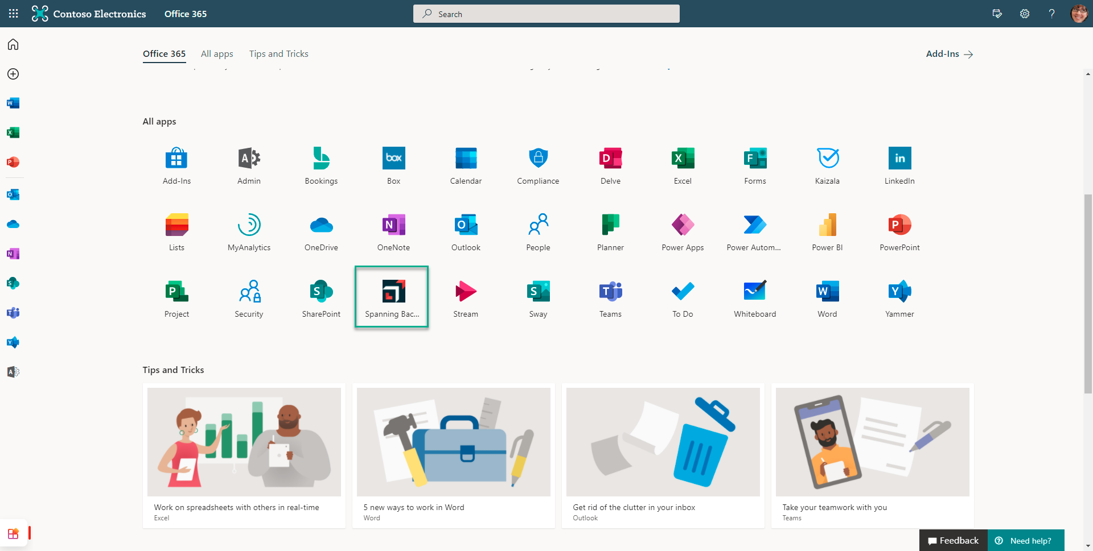
Task: Switch to the All apps tab
Action: [x=217, y=54]
